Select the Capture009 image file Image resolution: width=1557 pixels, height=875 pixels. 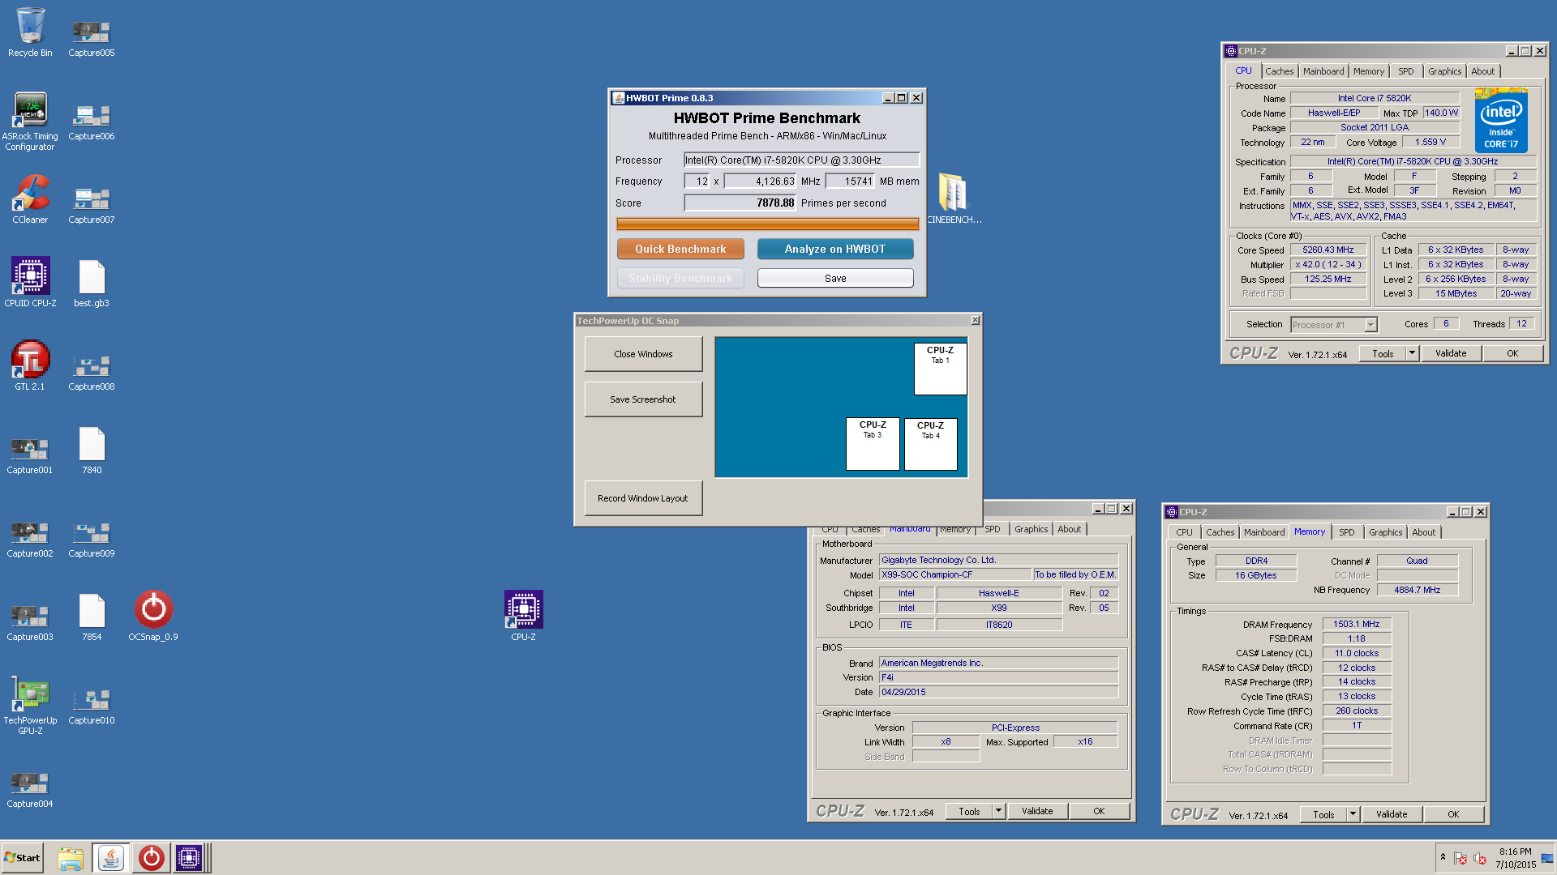click(92, 540)
